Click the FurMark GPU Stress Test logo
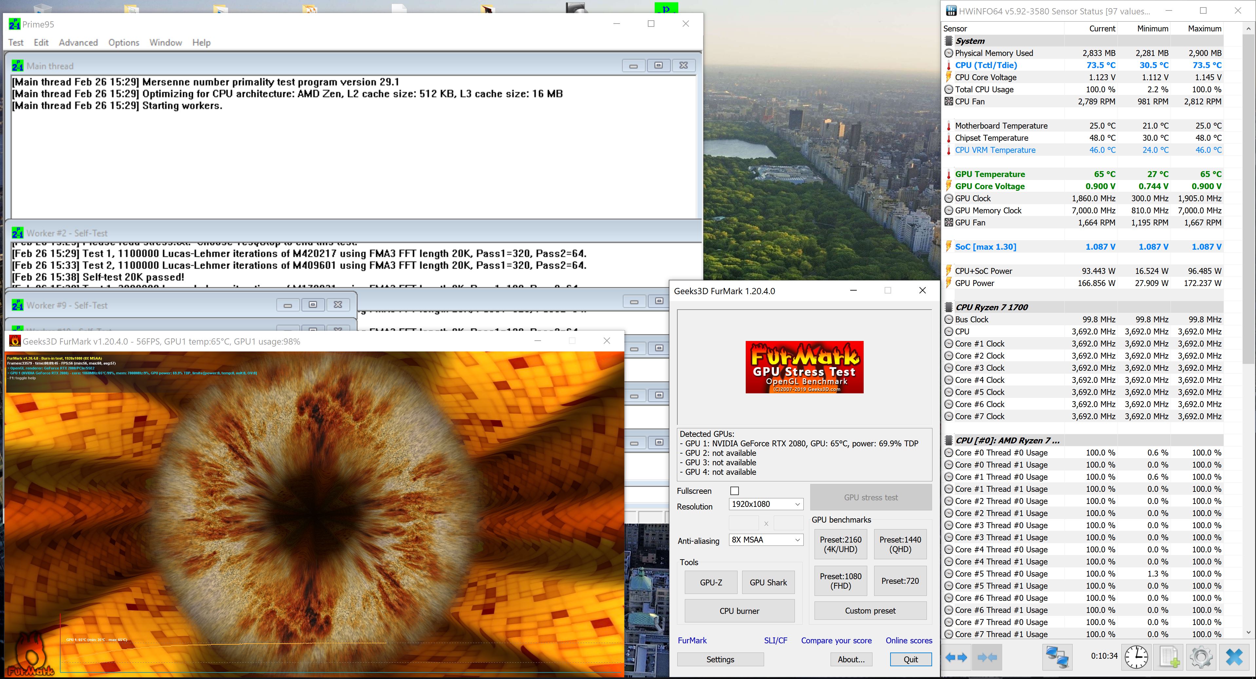Screen dimensions: 1256x679 click(x=804, y=367)
